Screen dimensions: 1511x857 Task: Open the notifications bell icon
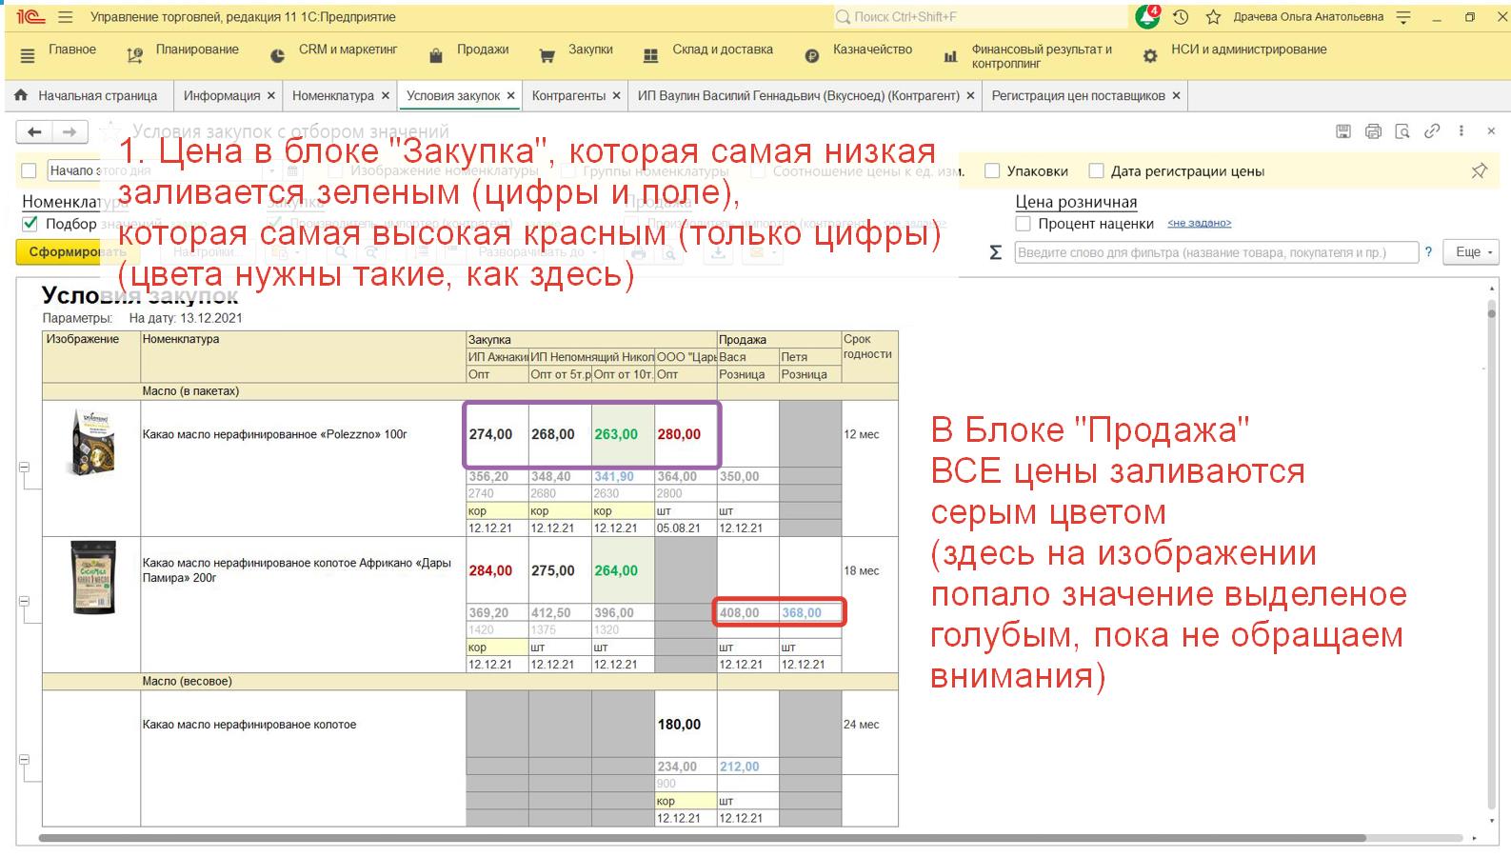1147,17
